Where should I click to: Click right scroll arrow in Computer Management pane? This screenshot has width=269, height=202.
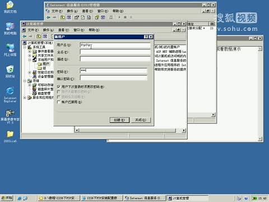click(184, 130)
